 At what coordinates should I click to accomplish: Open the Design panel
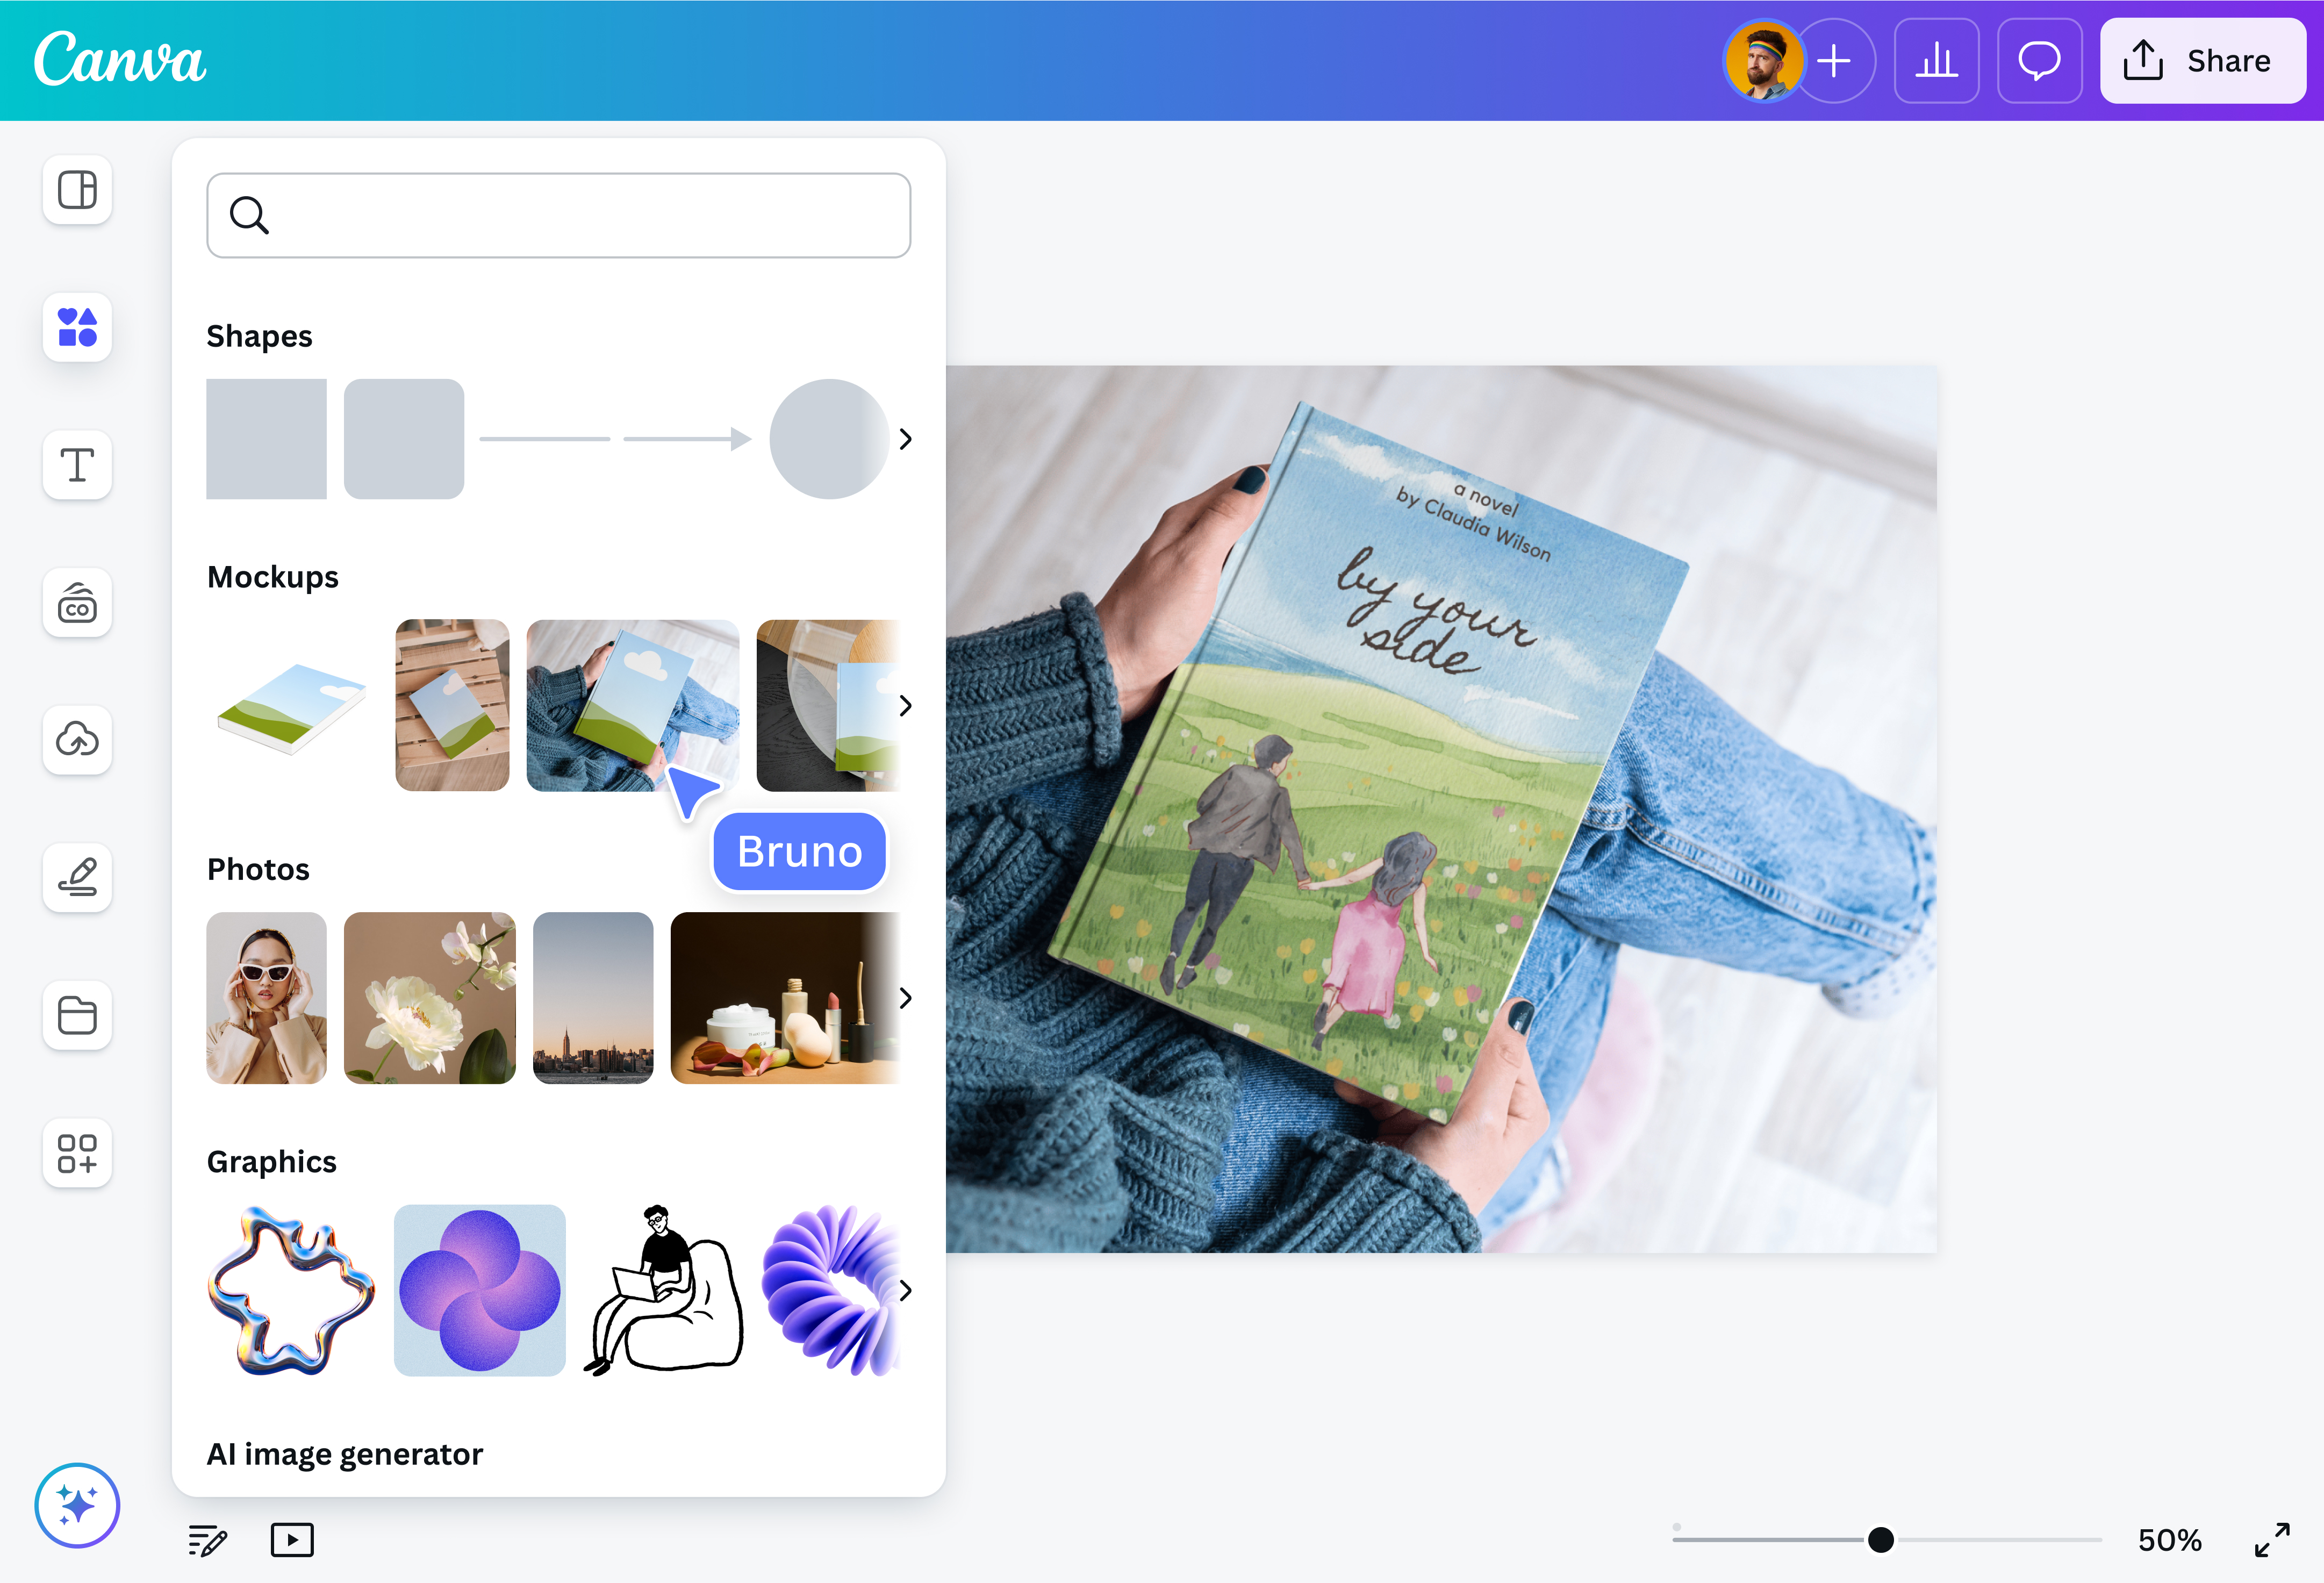pyautogui.click(x=77, y=190)
